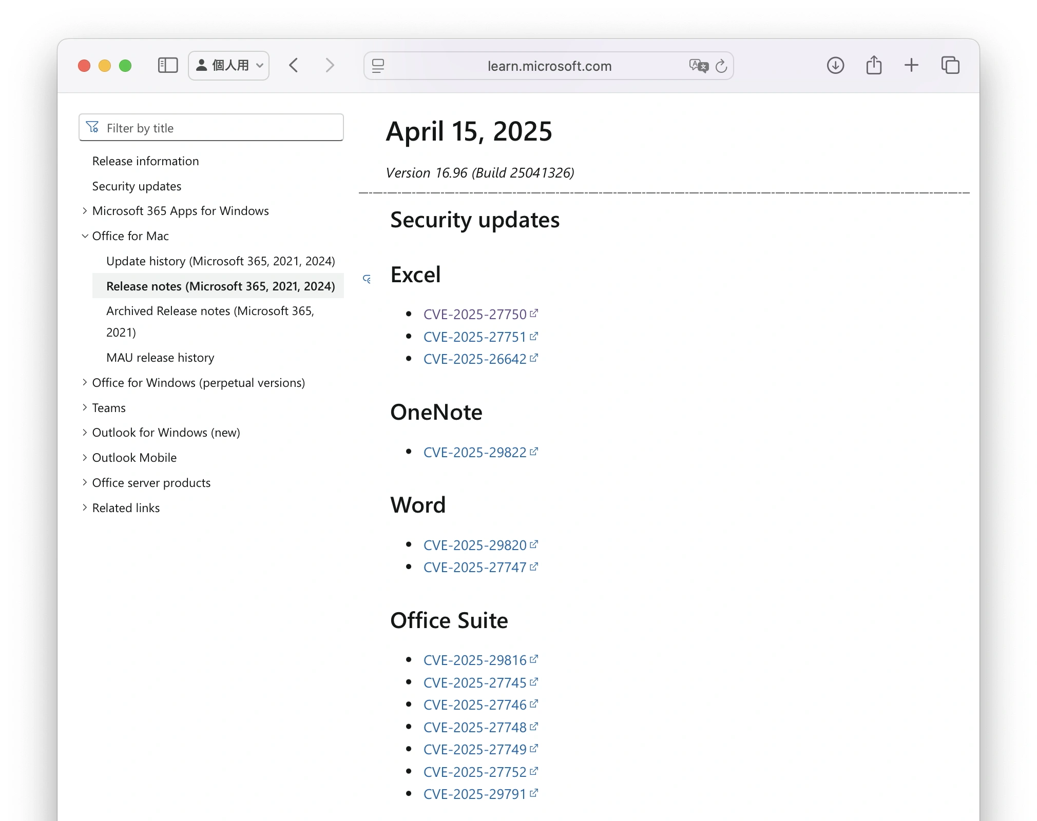Screen dimensions: 1037x821
Task: Click the Share icon in toolbar
Action: 874,66
